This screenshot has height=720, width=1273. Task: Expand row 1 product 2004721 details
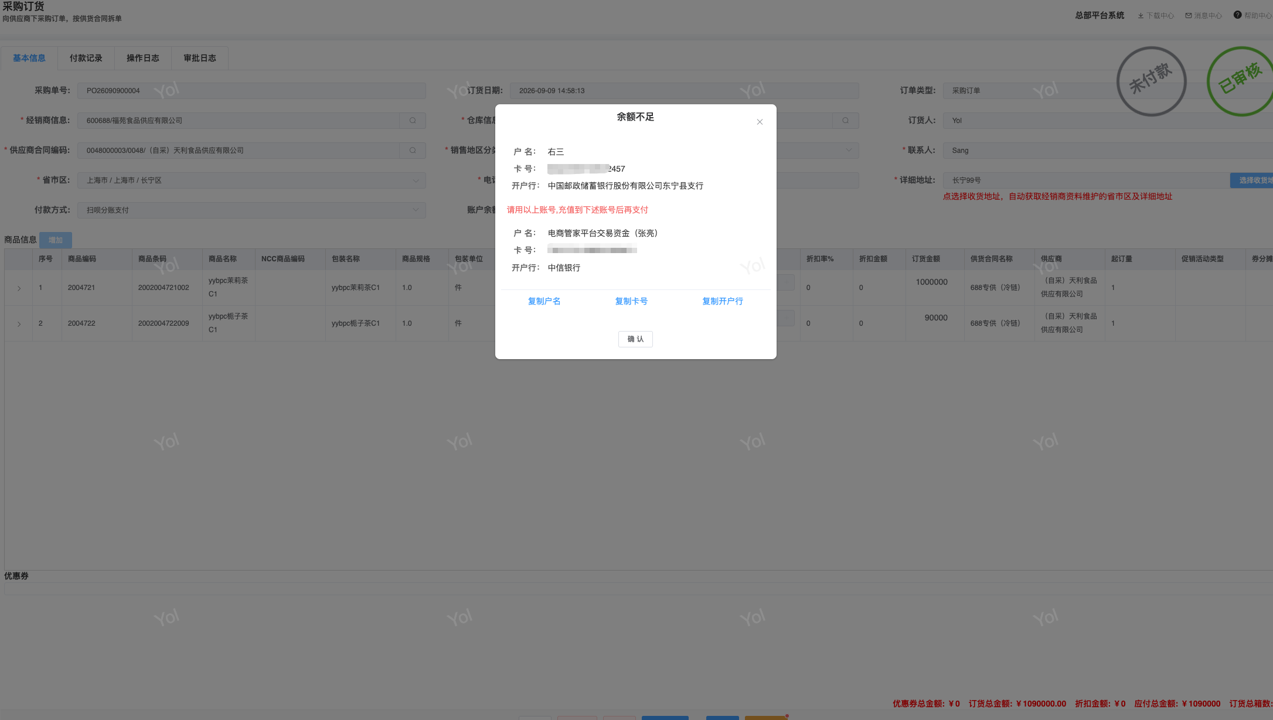pyautogui.click(x=19, y=288)
